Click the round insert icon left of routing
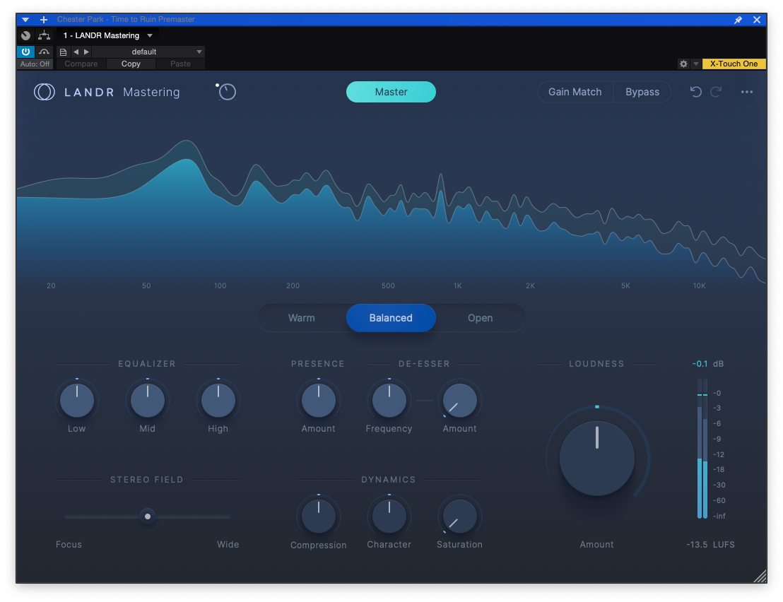Viewport: 783px width, 602px height. coord(26,35)
